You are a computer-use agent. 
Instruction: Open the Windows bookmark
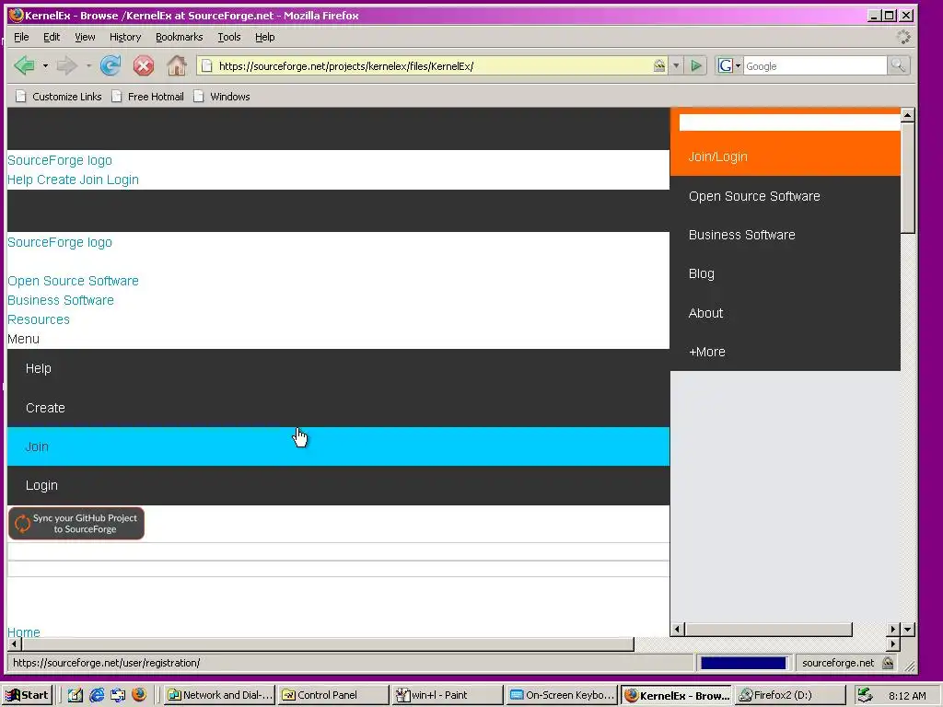(221, 96)
